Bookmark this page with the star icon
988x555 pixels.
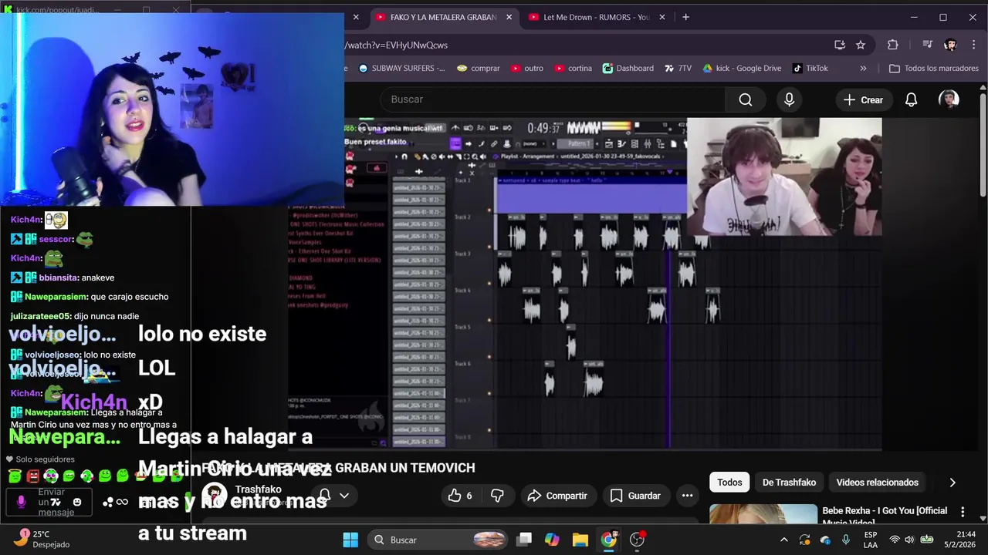(x=861, y=45)
